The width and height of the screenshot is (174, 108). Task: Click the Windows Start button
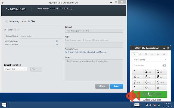click(x=4, y=104)
